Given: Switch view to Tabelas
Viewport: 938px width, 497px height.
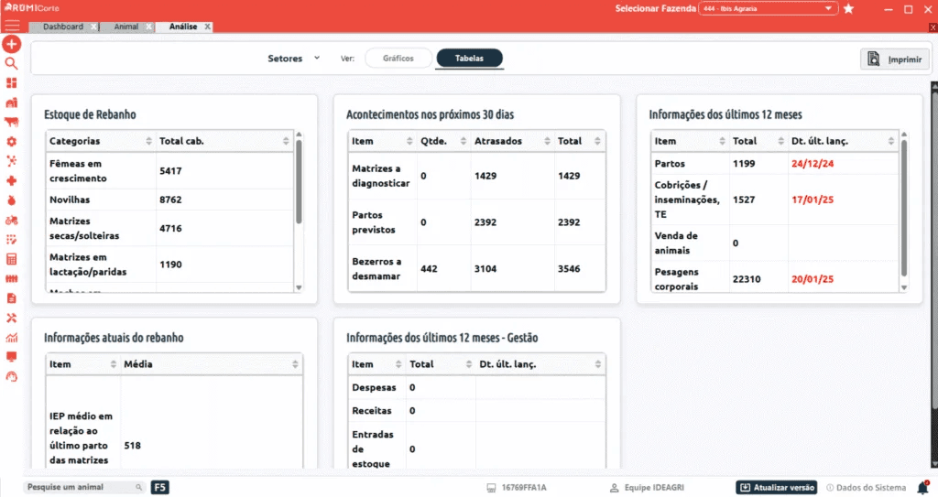Looking at the screenshot, I should (x=470, y=58).
